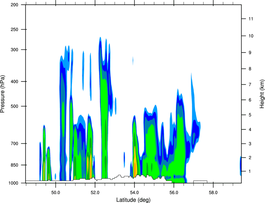Screen dimensions: 265x203
Task: Click latitude tick label '54.0'
Action: click(134, 193)
